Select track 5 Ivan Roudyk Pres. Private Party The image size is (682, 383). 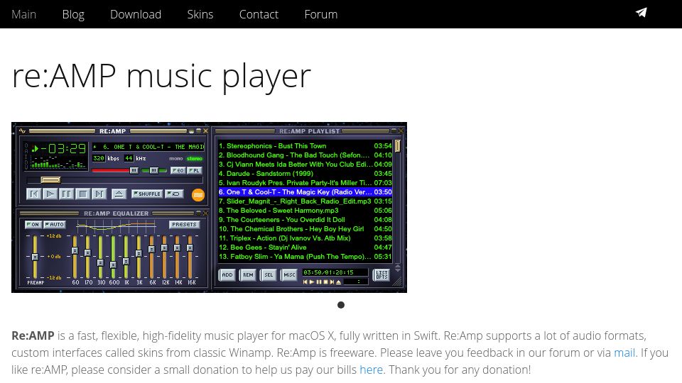(x=305, y=183)
